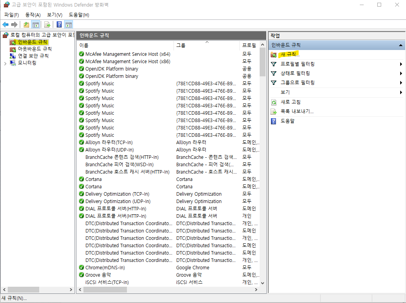Viewport: 406px width, 303px height.
Task: Click the funnel icon for 상태로 필터링
Action: pos(273,73)
